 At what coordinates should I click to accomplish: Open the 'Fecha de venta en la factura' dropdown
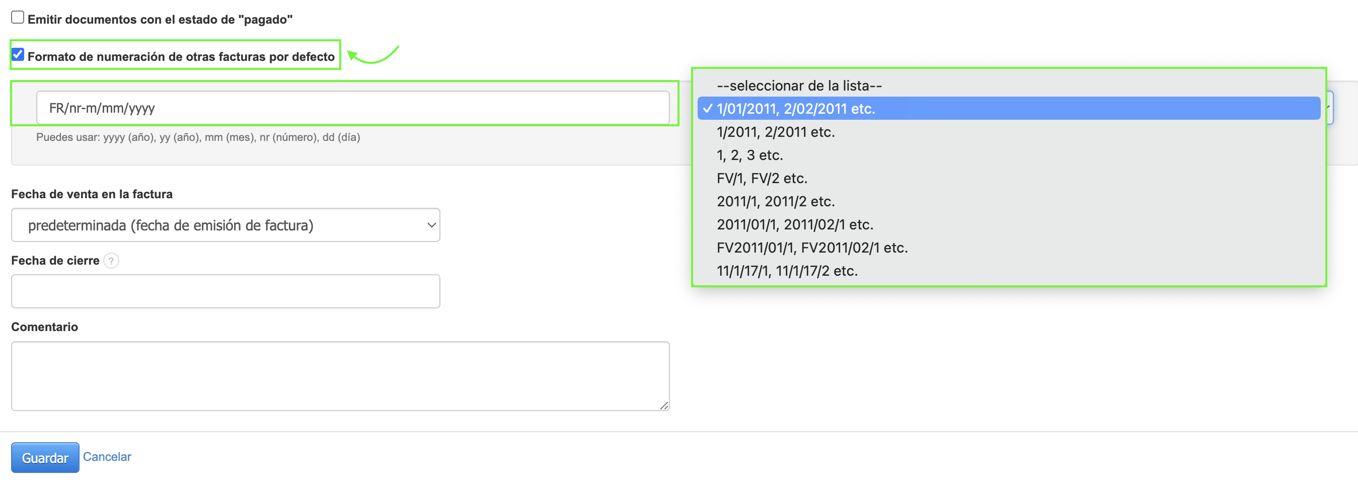point(225,225)
